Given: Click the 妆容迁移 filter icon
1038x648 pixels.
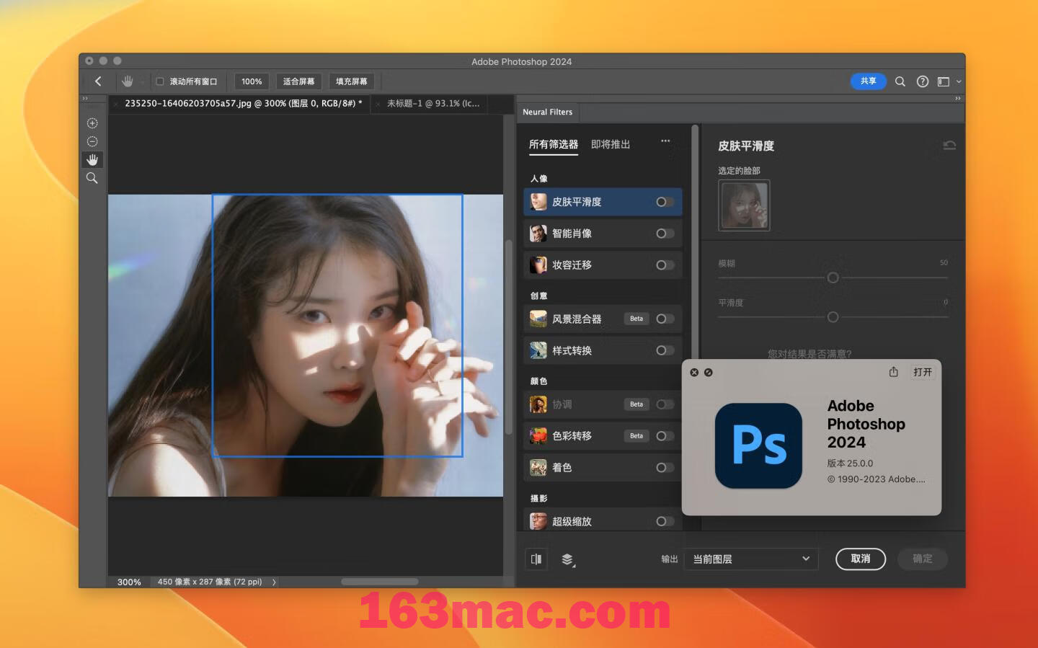Looking at the screenshot, I should [538, 265].
